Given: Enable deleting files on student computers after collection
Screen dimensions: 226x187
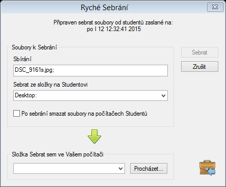Looking at the screenshot, I should 16,114.
